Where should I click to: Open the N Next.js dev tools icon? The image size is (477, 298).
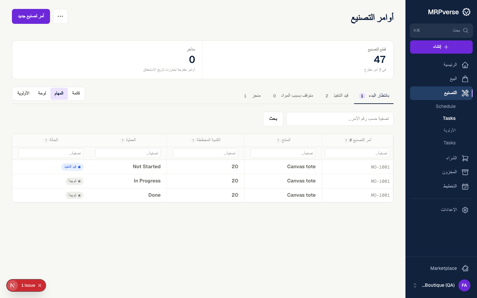pos(13,285)
